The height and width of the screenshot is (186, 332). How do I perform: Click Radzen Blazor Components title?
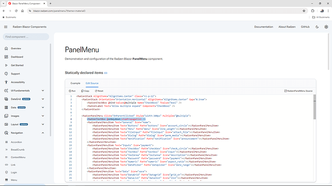click(x=29, y=27)
